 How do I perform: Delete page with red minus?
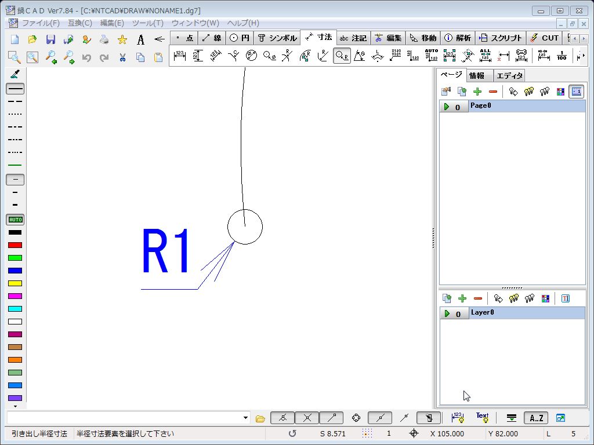(493, 91)
